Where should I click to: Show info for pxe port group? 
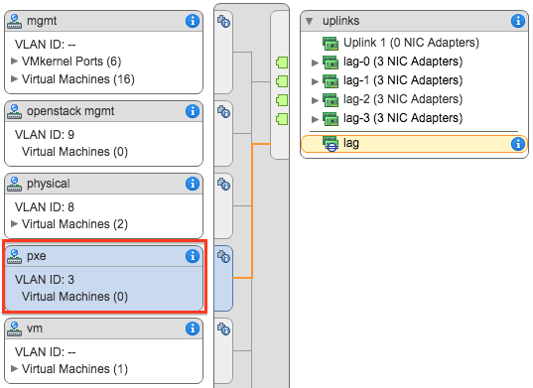(193, 256)
